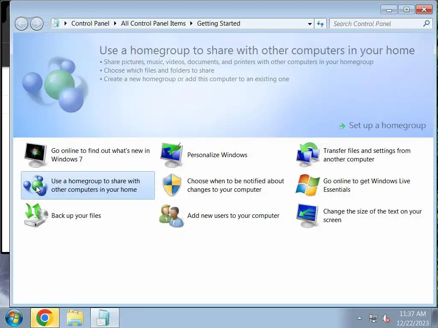Open Change the size of the text text
The height and width of the screenshot is (328, 438).
(373, 216)
